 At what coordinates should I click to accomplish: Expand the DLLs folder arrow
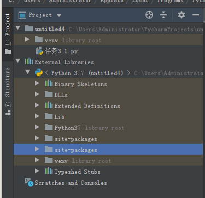37,94
